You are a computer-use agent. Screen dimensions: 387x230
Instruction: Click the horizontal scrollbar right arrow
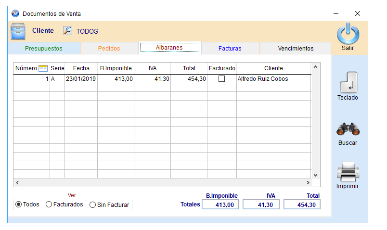(308, 183)
